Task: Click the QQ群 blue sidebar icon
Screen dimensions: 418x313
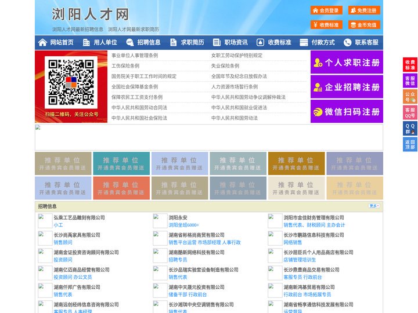Action: [x=410, y=129]
